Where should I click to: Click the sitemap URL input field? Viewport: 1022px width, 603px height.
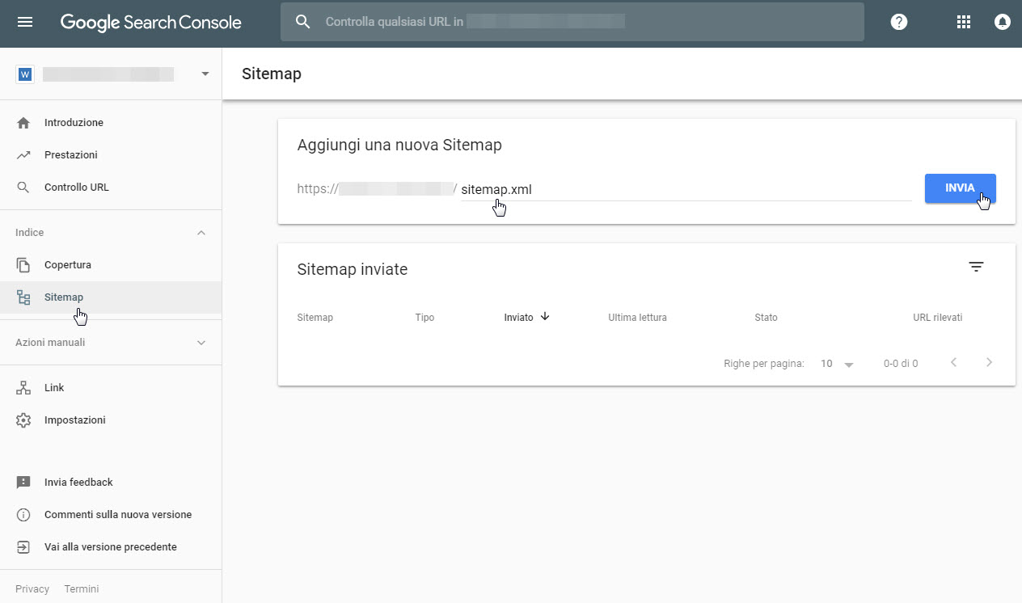coord(686,189)
